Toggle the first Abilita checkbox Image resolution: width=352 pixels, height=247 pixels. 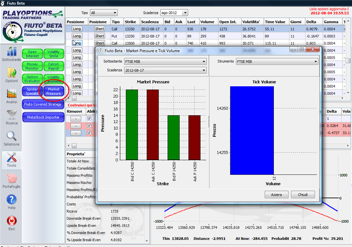89,118
